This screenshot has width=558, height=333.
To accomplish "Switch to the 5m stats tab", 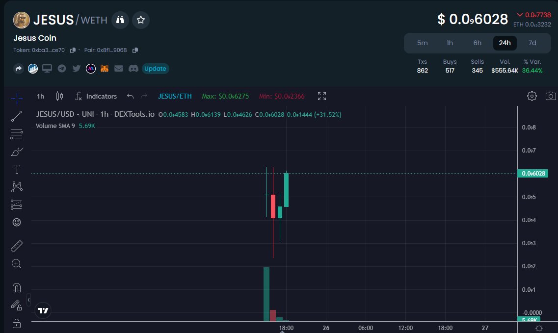I will pyautogui.click(x=423, y=43).
